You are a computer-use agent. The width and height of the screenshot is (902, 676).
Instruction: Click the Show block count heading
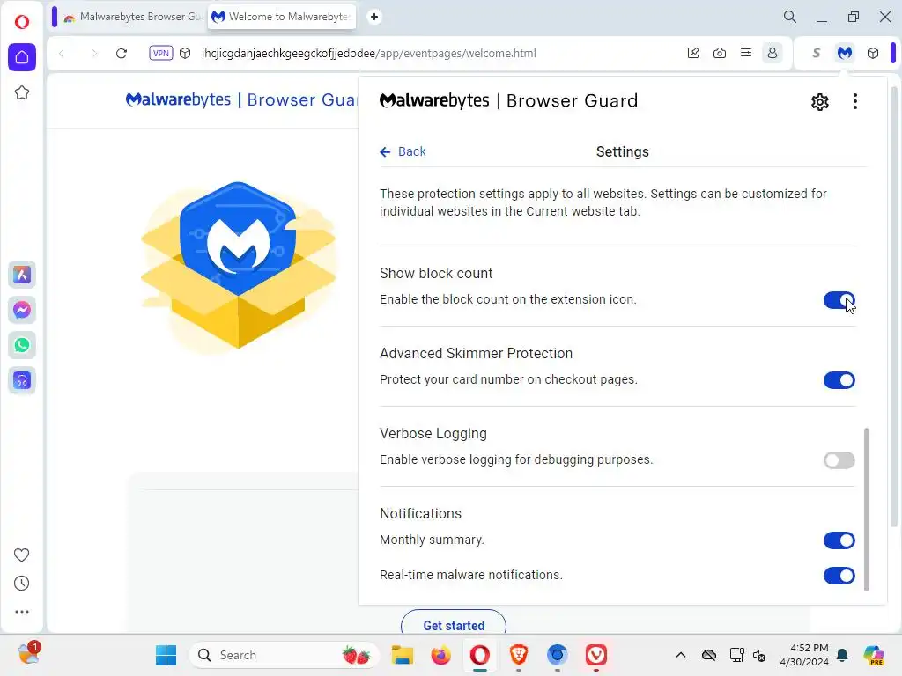coord(436,273)
